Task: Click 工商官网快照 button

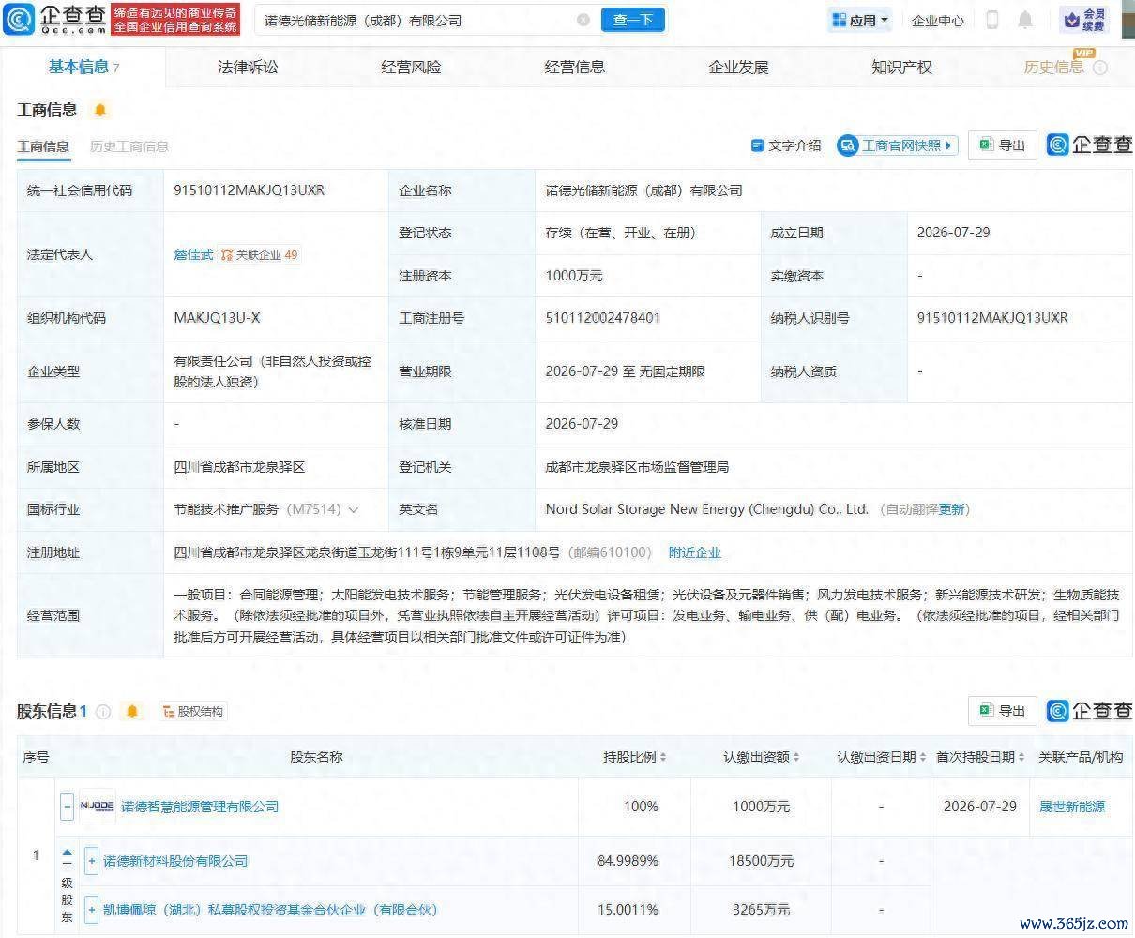Action: [x=898, y=145]
